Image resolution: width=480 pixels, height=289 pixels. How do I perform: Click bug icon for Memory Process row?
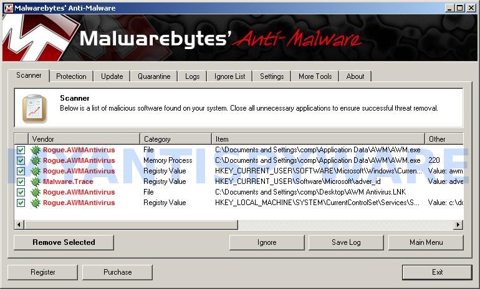pyautogui.click(x=36, y=160)
